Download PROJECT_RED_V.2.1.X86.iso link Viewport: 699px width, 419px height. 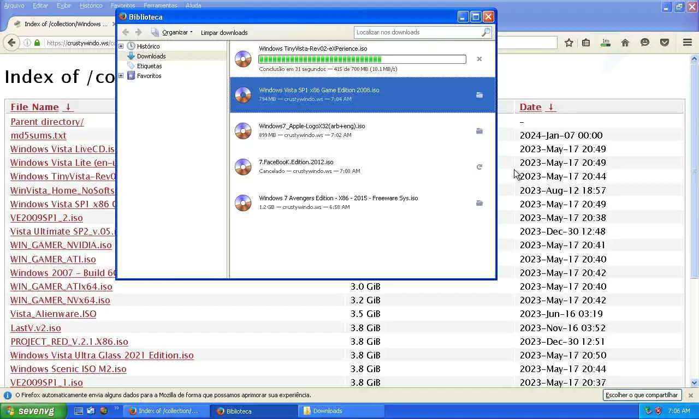69,342
